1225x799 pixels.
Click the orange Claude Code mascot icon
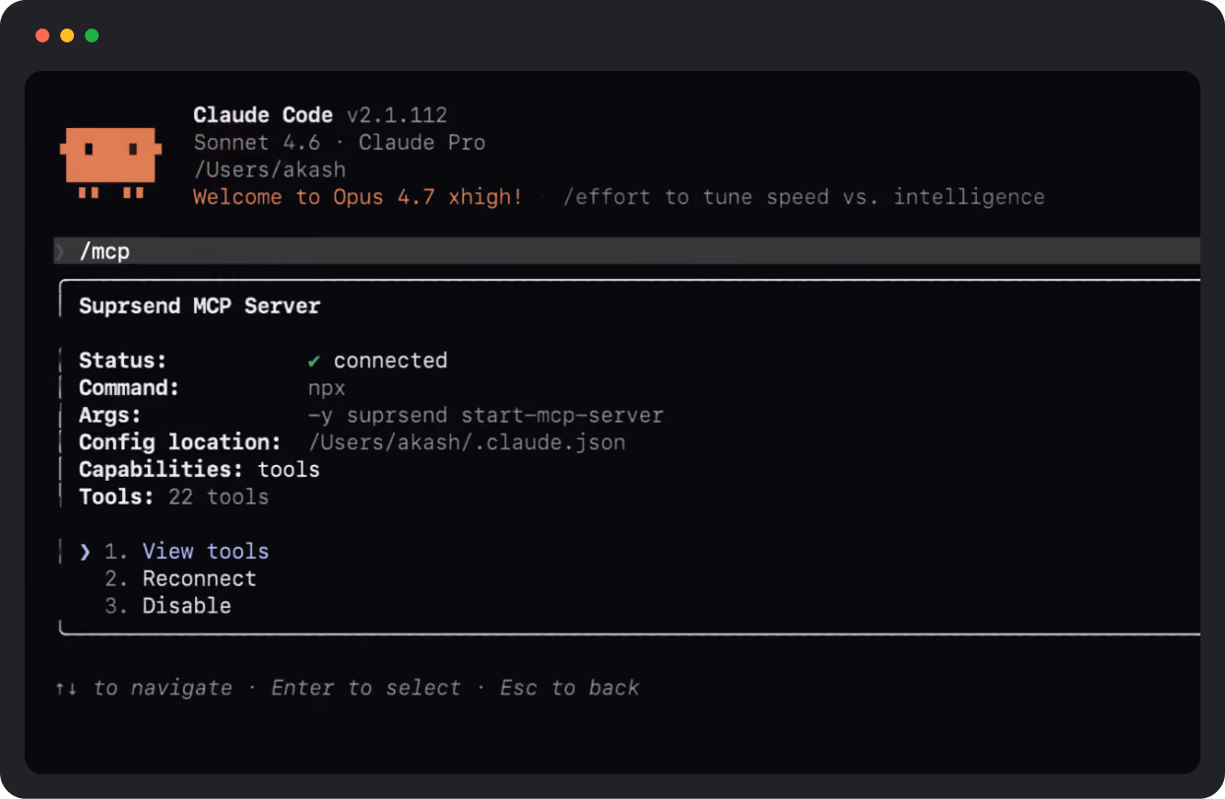109,163
